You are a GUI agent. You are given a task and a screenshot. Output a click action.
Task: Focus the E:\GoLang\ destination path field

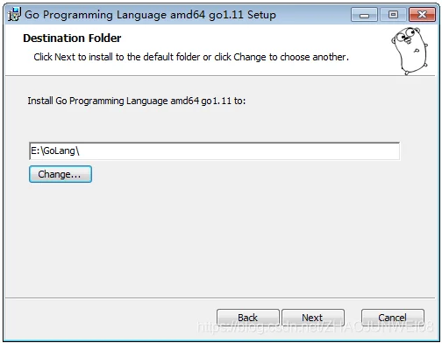[x=214, y=151]
